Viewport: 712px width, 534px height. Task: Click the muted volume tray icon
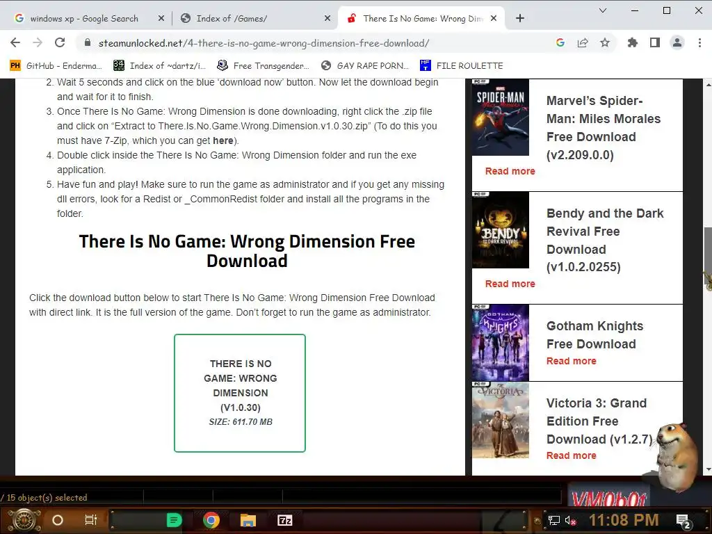click(x=570, y=520)
